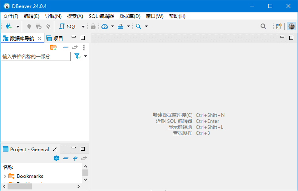Screen dimensions: 298x191
Task: Click the new database connection plug icon
Action: tap(8, 26)
